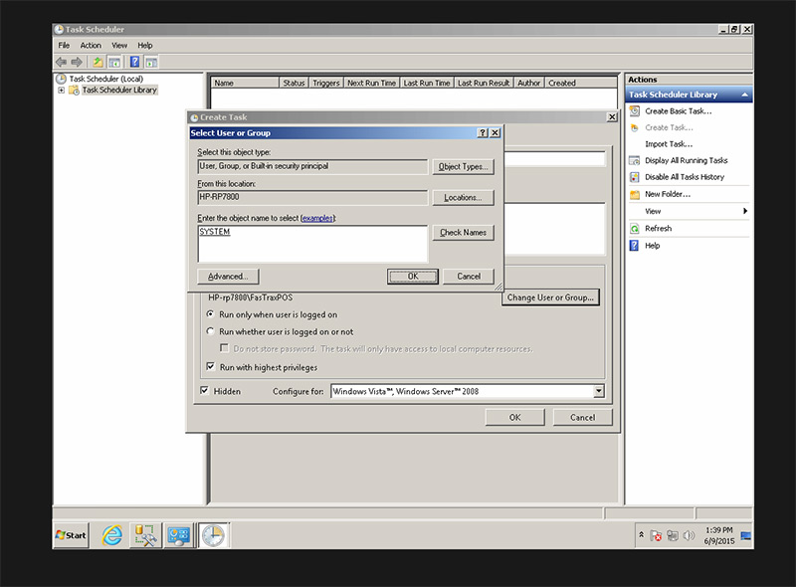The width and height of the screenshot is (796, 587).
Task: Sort by Last Run Result column header
Action: click(x=484, y=83)
